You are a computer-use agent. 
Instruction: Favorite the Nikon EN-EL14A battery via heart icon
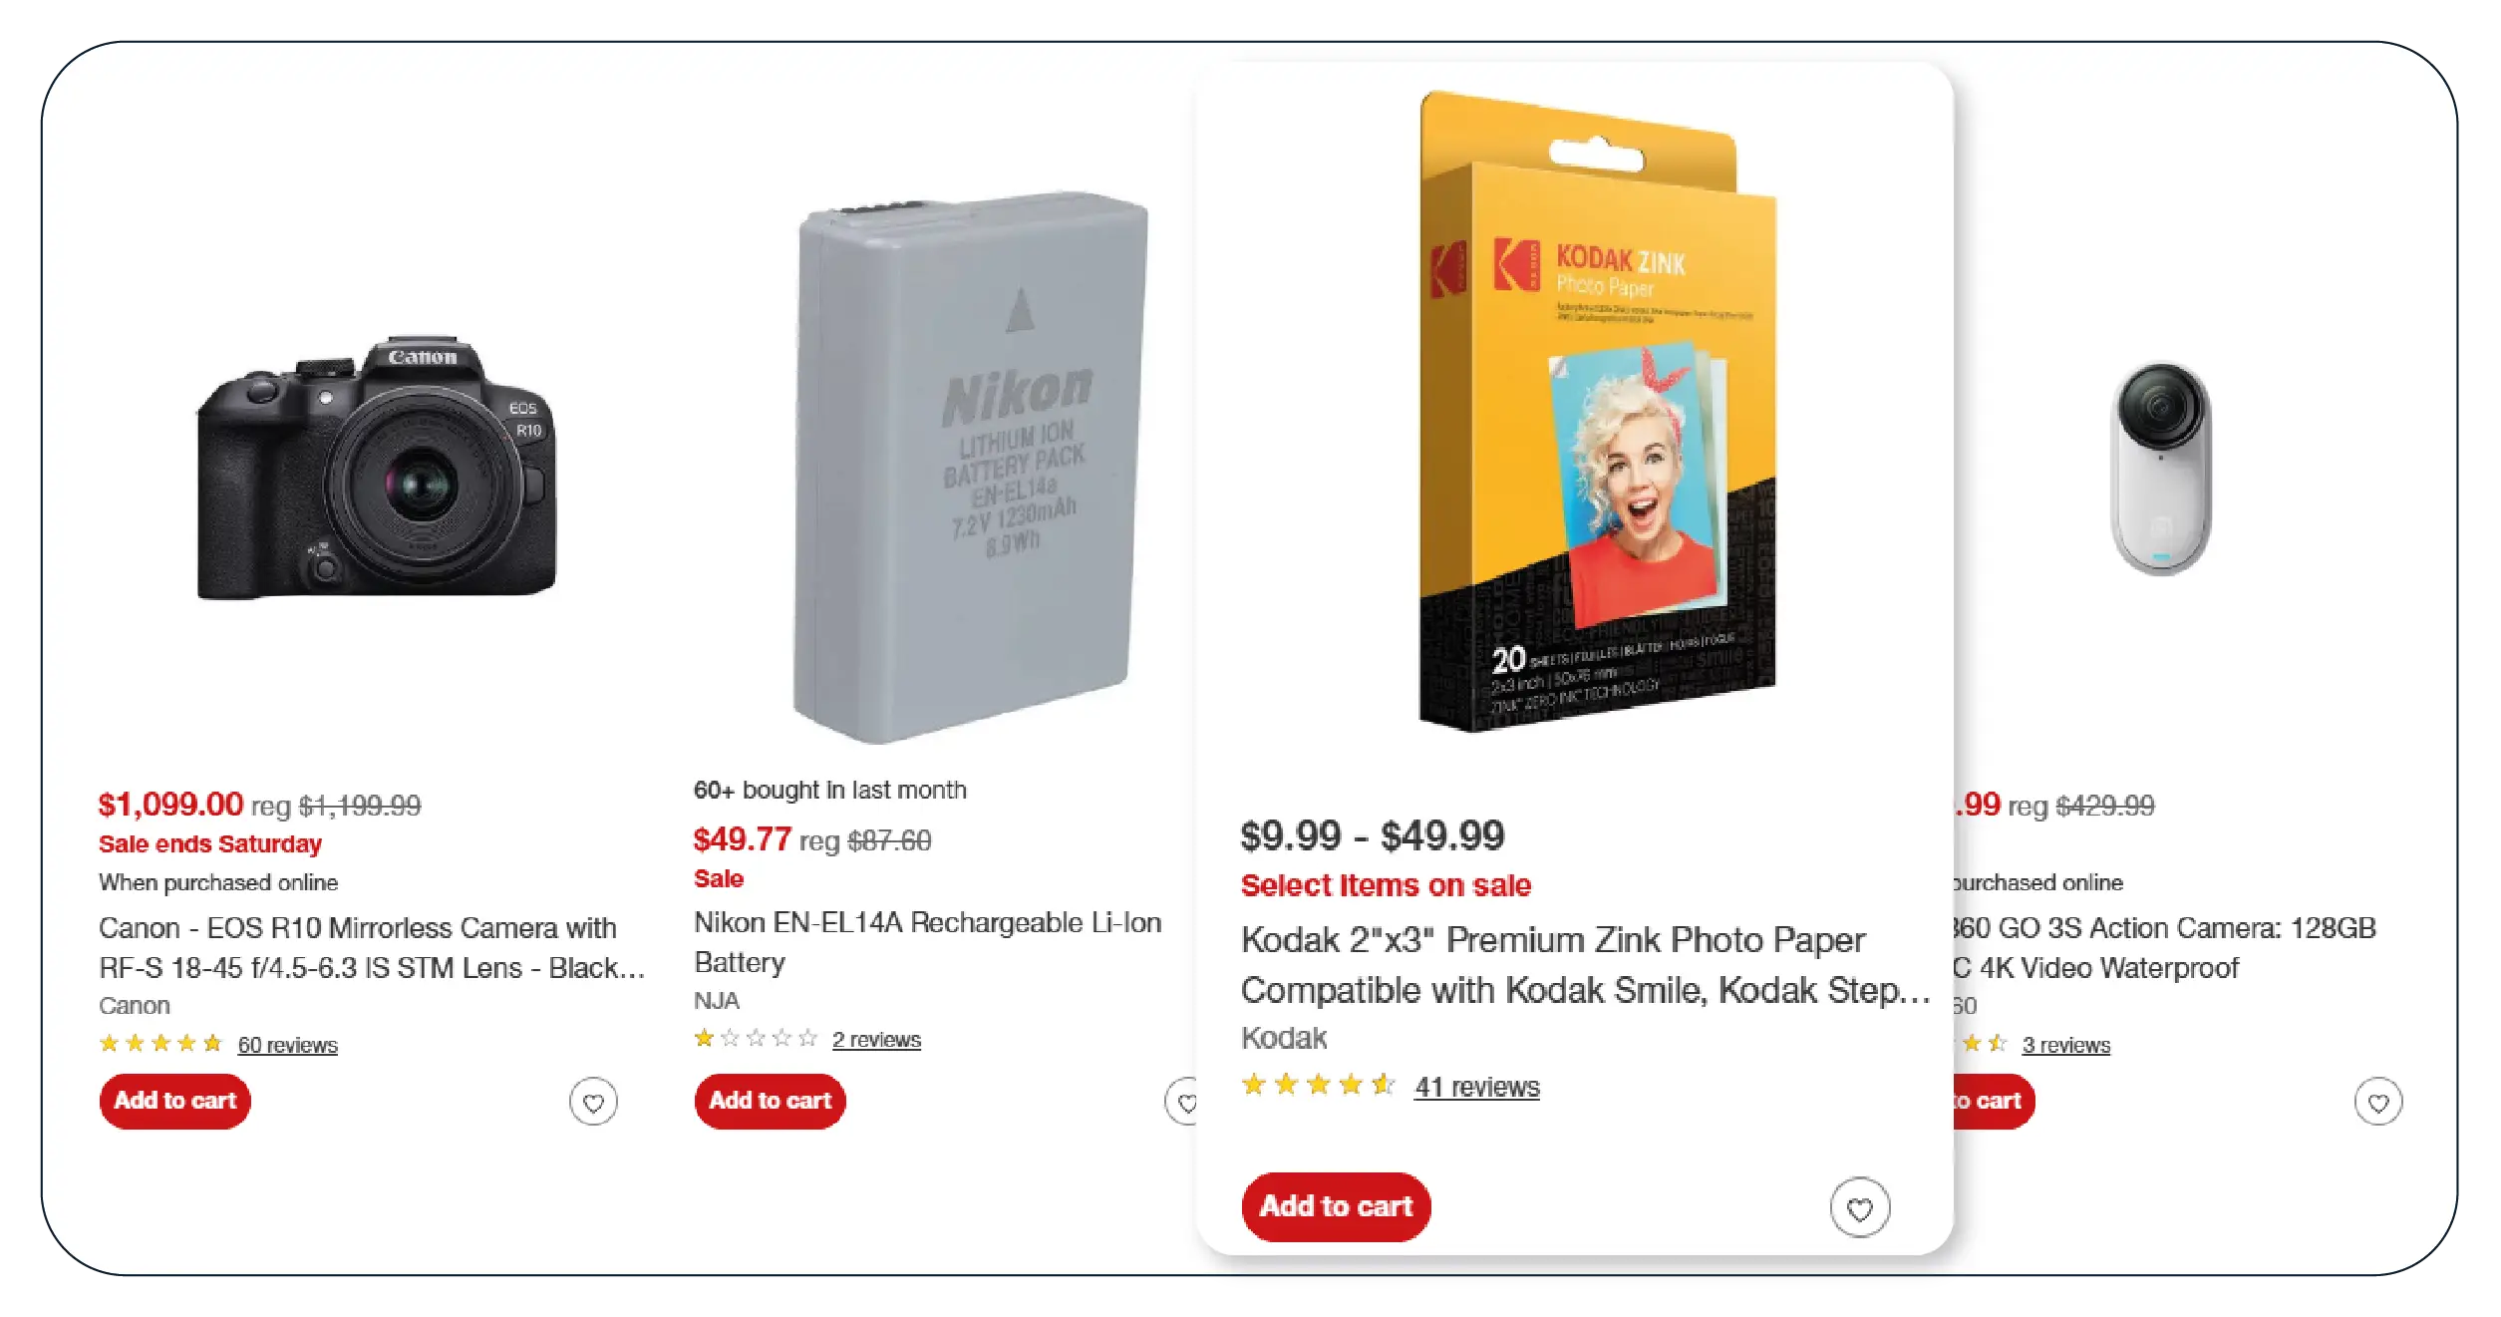click(1183, 1103)
